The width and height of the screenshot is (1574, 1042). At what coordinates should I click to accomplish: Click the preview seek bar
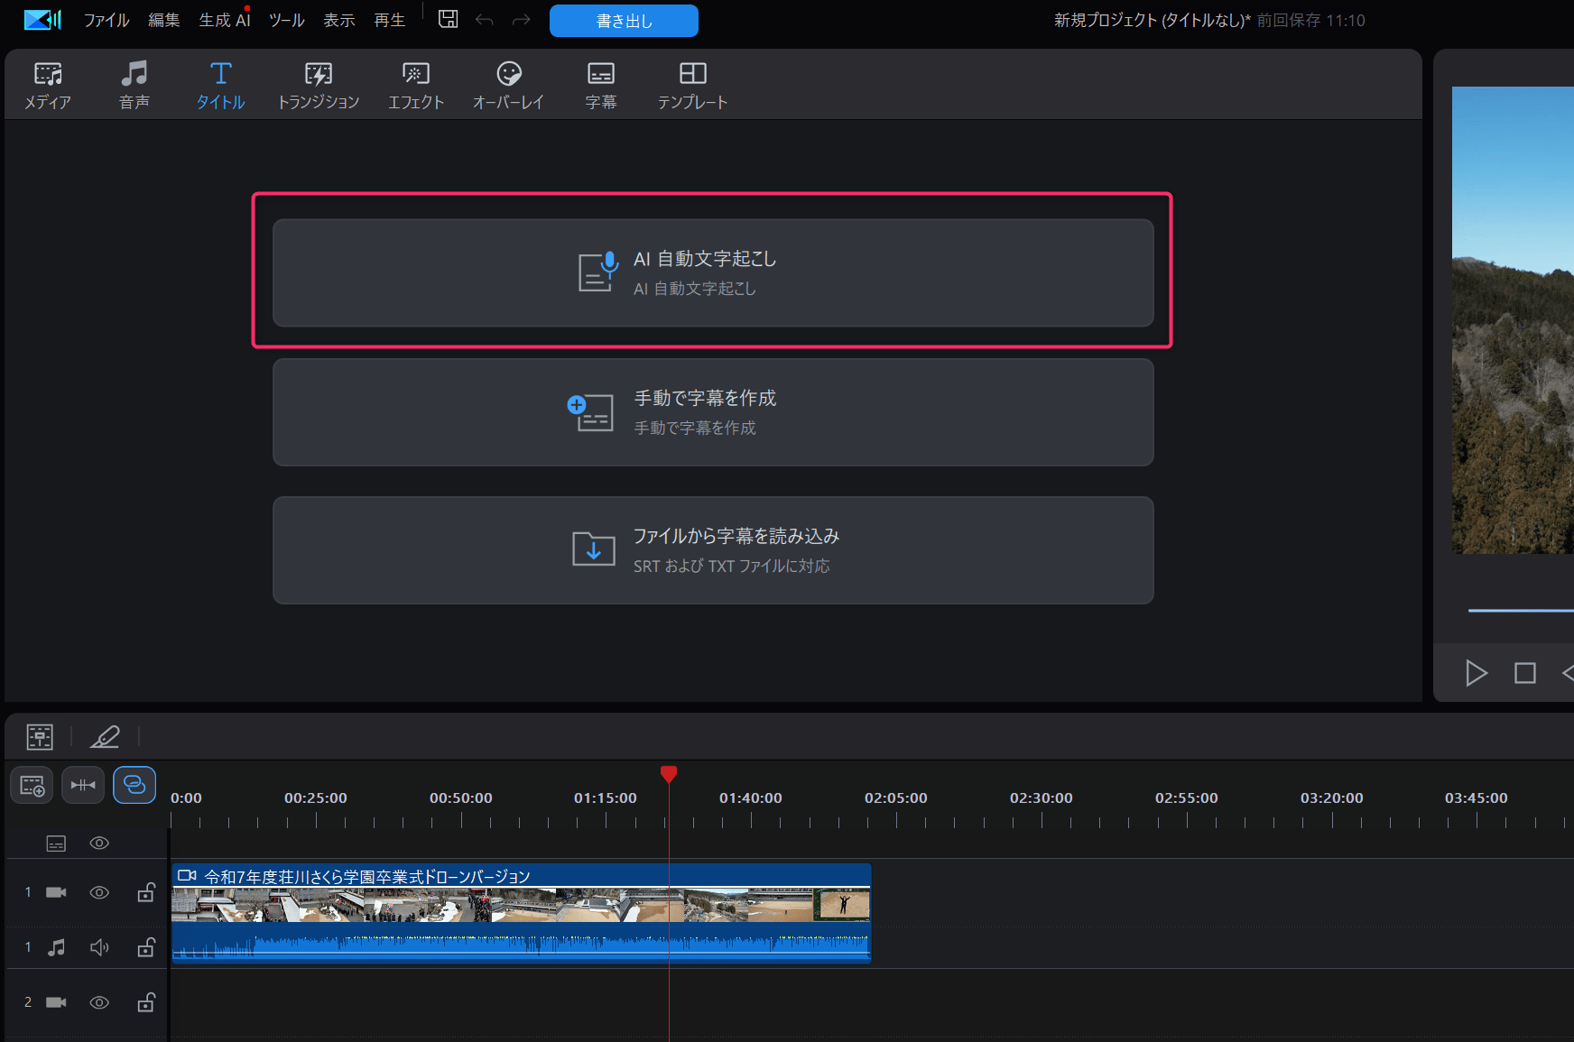pos(1521,611)
